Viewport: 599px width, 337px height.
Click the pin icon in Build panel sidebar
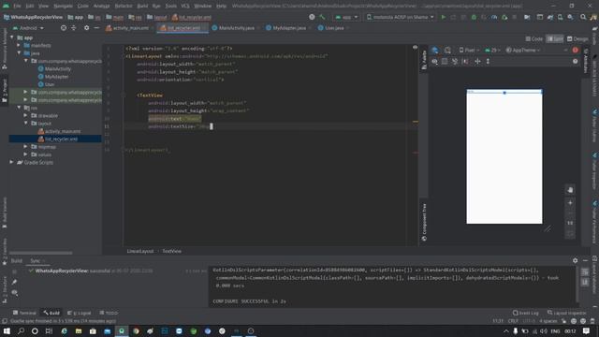tap(15, 282)
